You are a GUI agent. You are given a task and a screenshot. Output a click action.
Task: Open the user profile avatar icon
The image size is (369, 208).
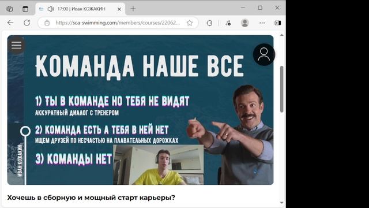point(264,55)
